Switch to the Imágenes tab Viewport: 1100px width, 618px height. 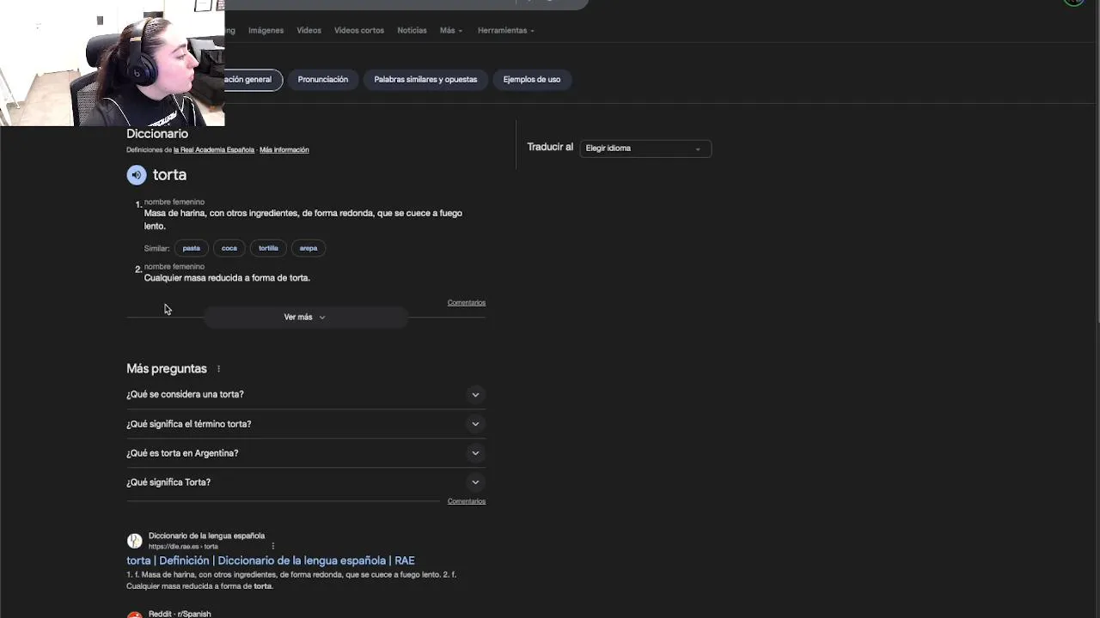pyautogui.click(x=266, y=31)
